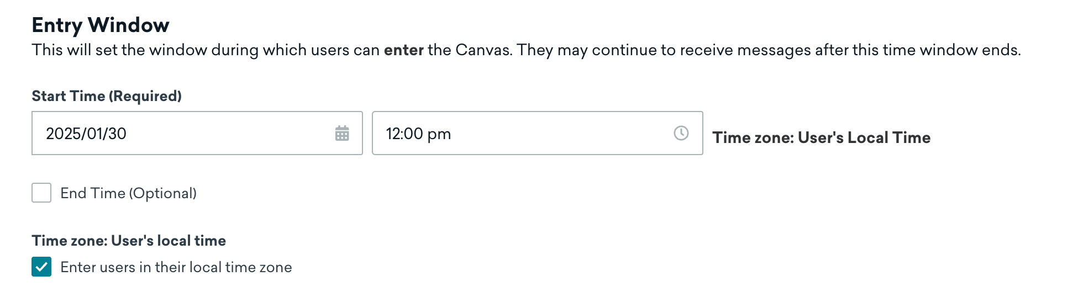
Task: Click the word 'Canvas' in the description
Action: click(483, 50)
